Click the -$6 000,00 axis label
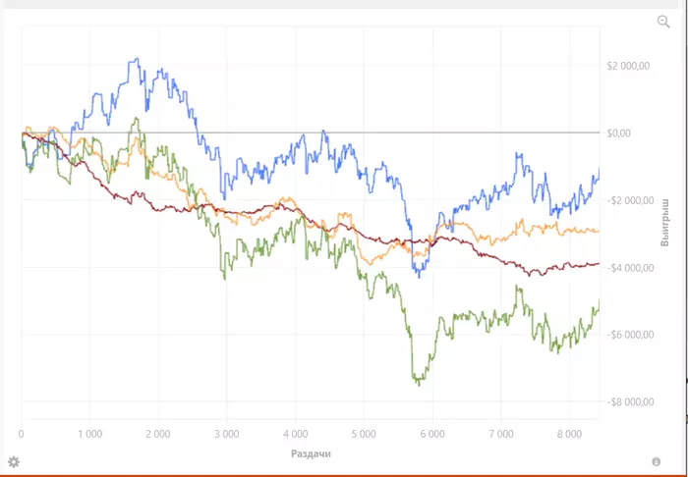Screen dimensions: 688x477 point(631,335)
